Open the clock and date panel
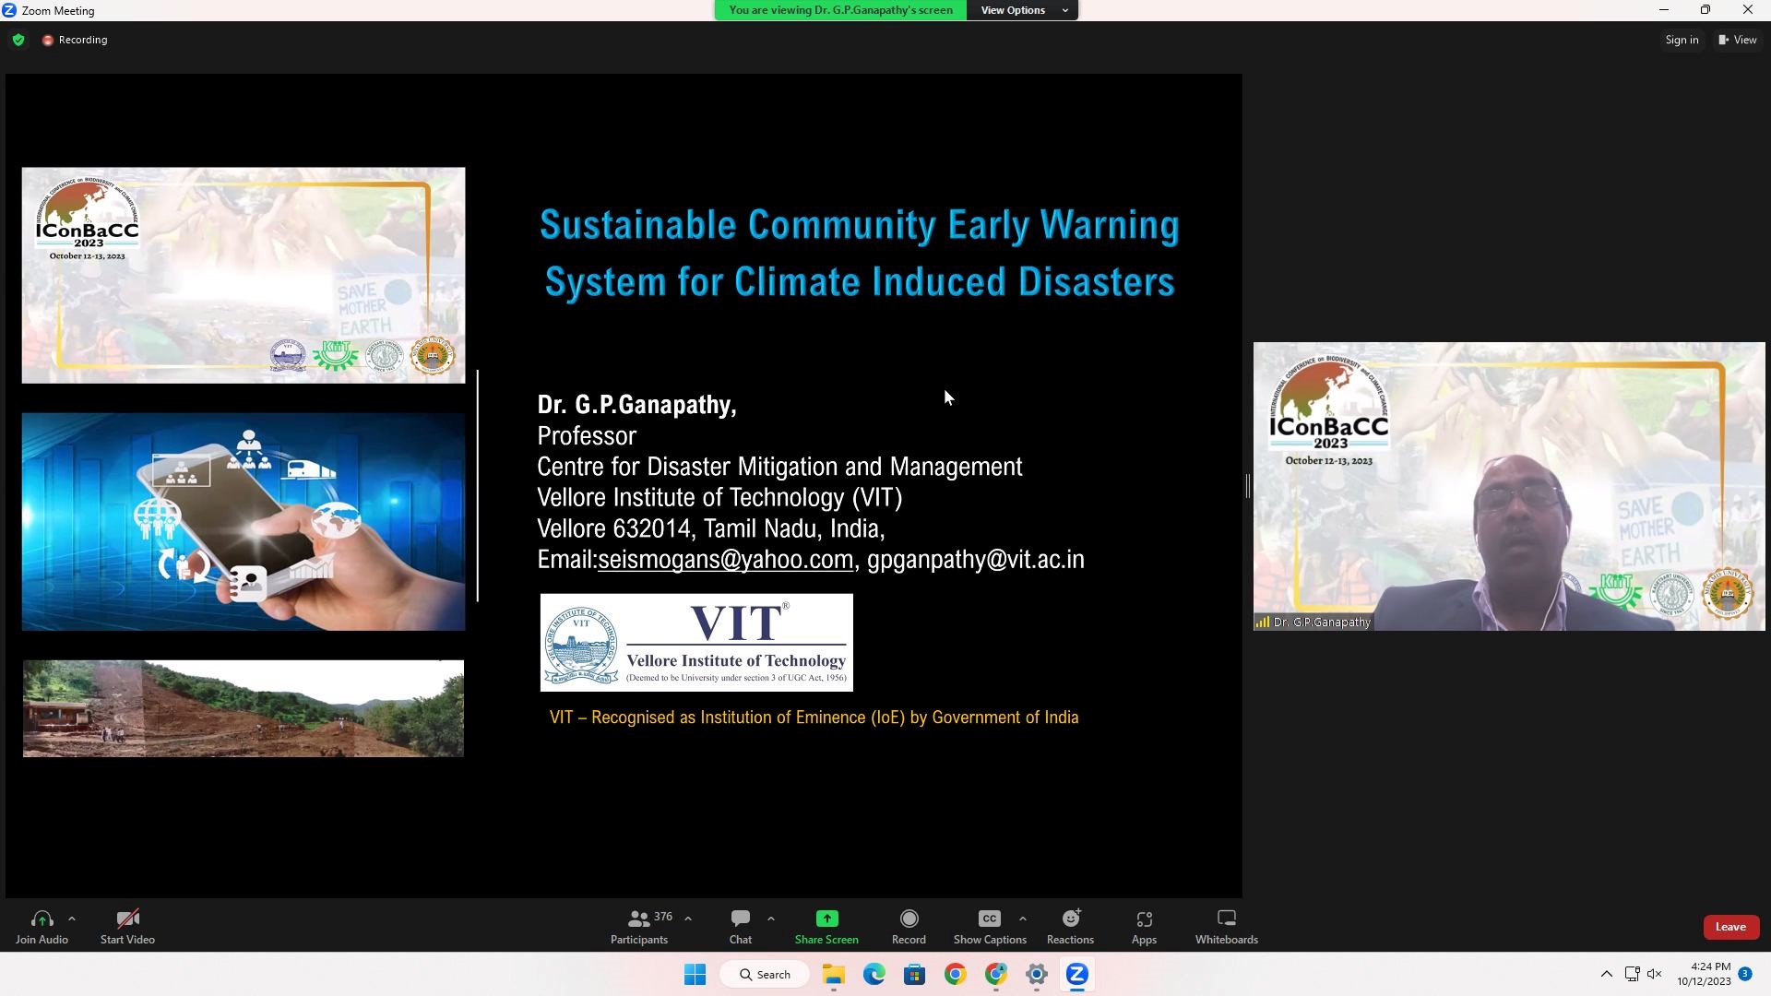Screen dimensions: 1771x996 1705,974
